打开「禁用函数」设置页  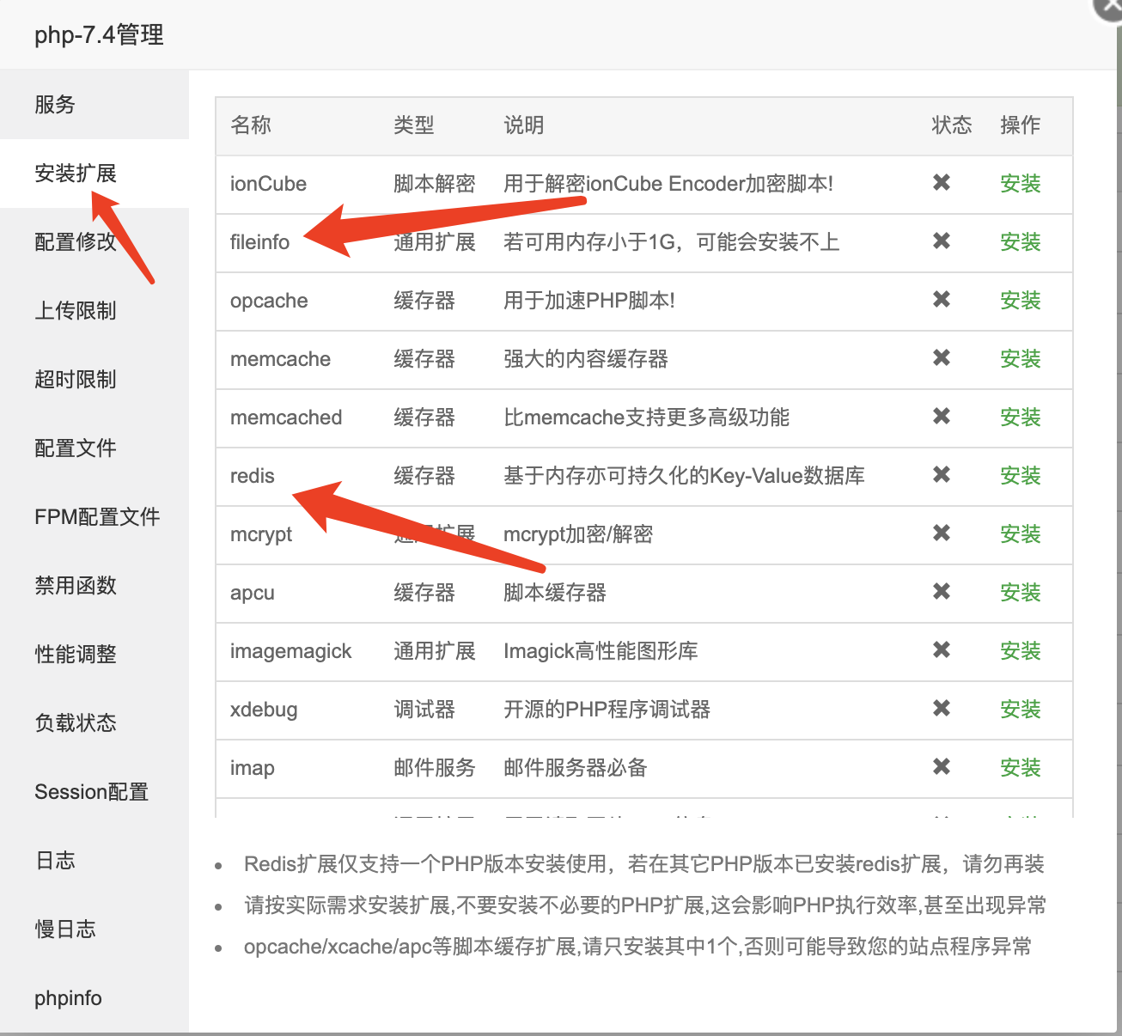pos(75,586)
